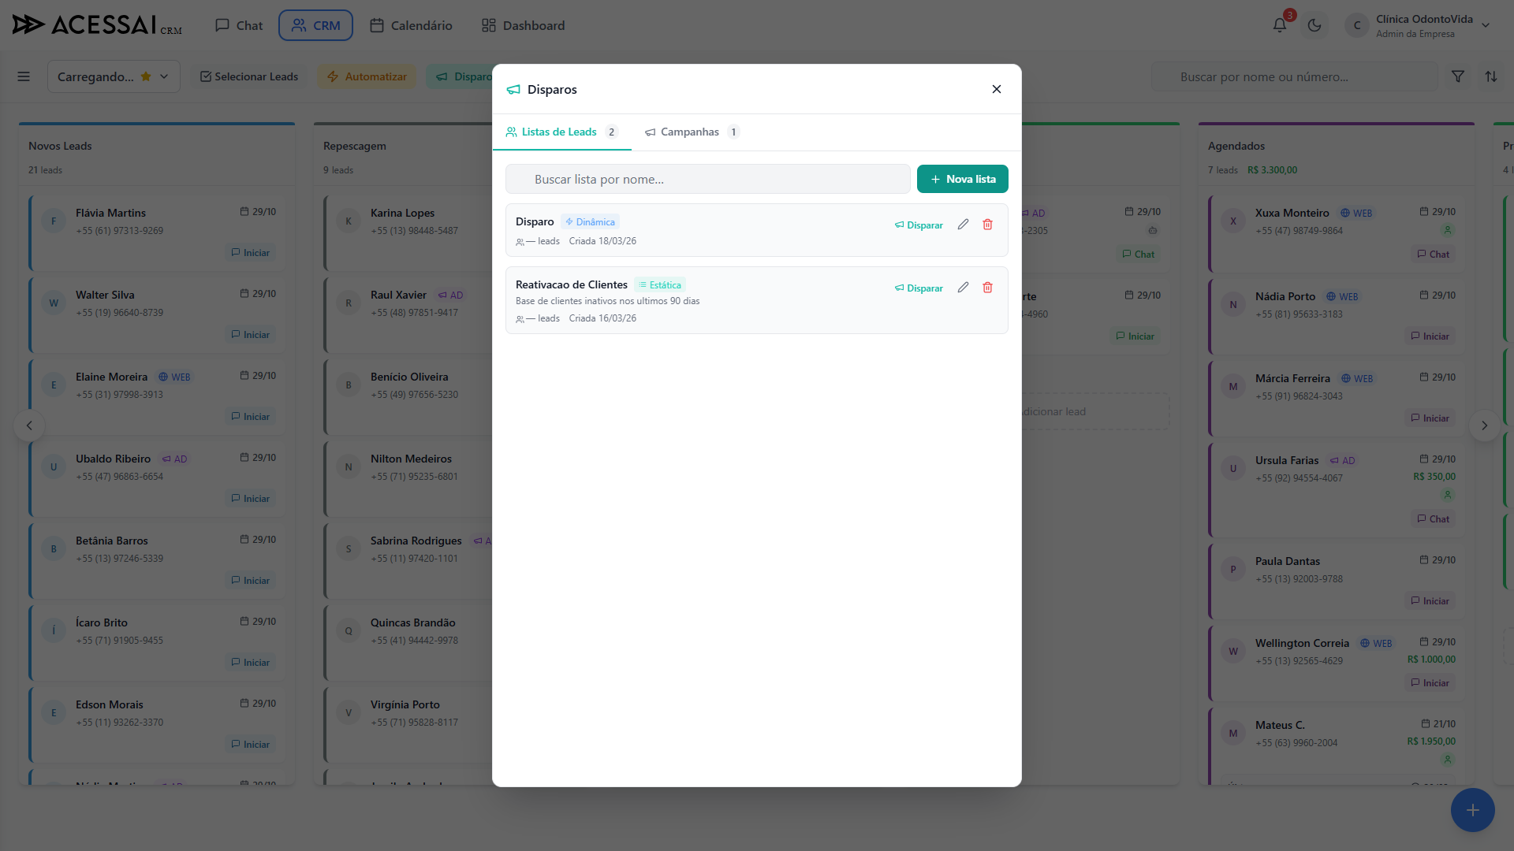Click Disparar for the Disparo list
The height and width of the screenshot is (851, 1514).
pyautogui.click(x=919, y=225)
